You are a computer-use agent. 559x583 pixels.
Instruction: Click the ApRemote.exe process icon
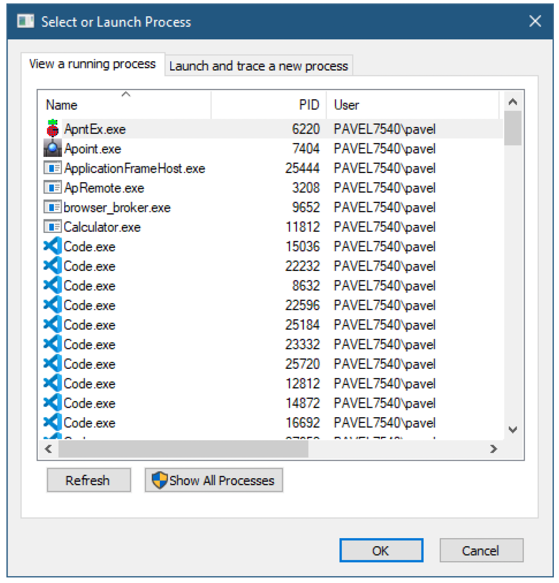pyautogui.click(x=53, y=188)
